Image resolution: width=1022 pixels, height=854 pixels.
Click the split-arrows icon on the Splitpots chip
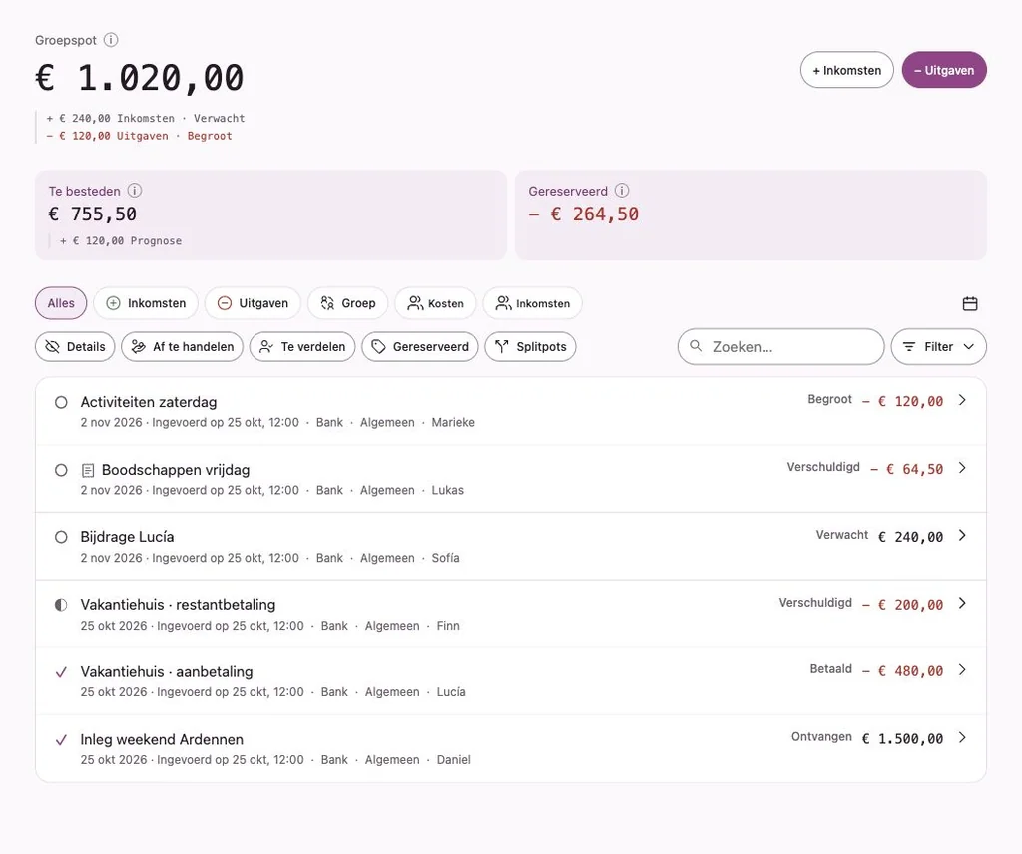click(x=501, y=346)
